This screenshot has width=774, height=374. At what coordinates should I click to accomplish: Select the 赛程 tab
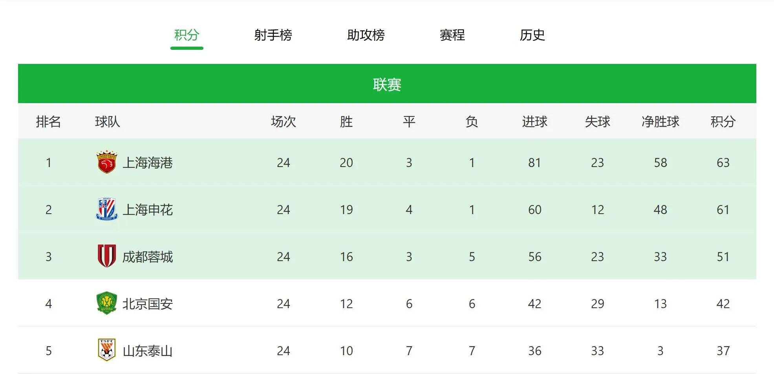click(452, 35)
